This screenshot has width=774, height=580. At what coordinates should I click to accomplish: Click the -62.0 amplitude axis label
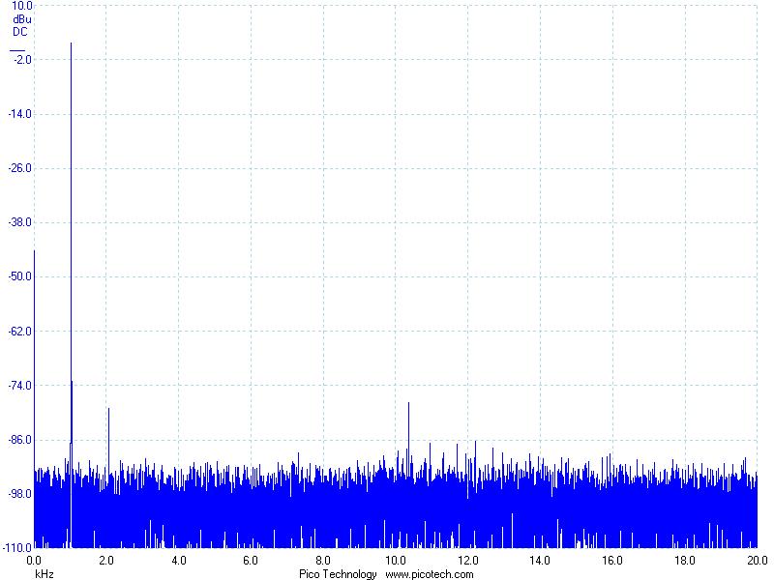click(19, 332)
